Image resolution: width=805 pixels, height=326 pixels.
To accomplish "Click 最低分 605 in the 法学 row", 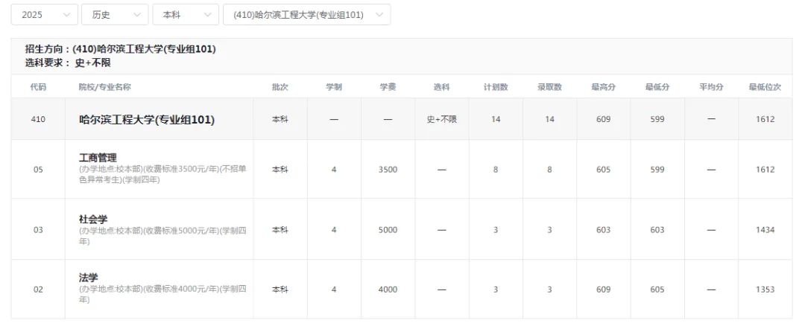I will click(x=657, y=290).
